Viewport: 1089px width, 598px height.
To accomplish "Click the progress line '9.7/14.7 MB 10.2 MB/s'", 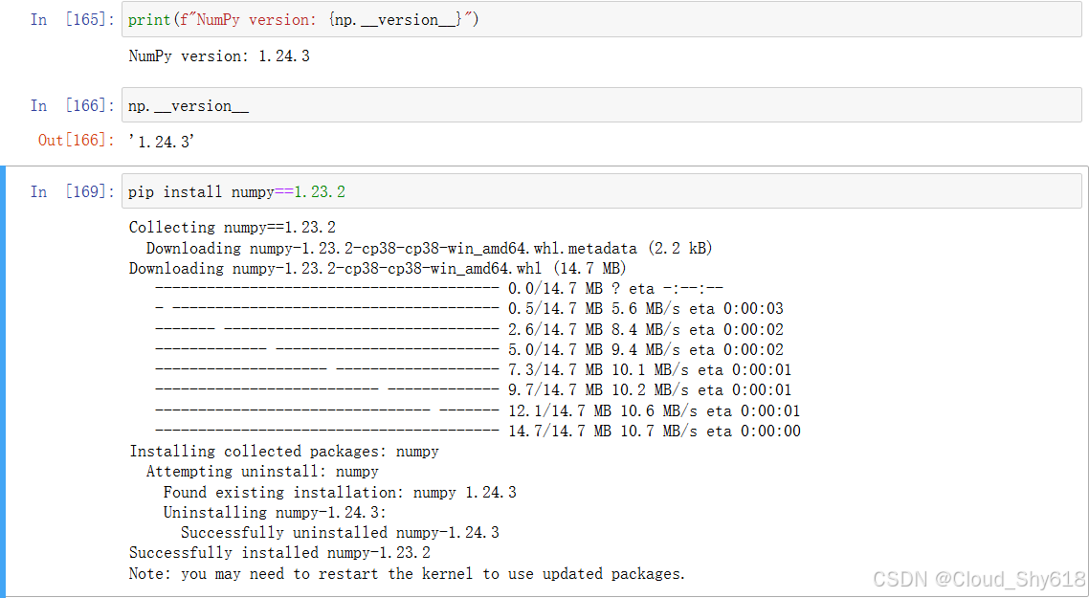I will 473,389.
